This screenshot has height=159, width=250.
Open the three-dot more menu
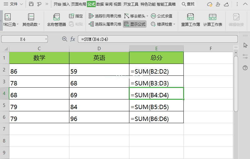237,4
